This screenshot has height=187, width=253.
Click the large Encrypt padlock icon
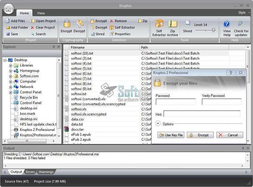[x=66, y=24]
